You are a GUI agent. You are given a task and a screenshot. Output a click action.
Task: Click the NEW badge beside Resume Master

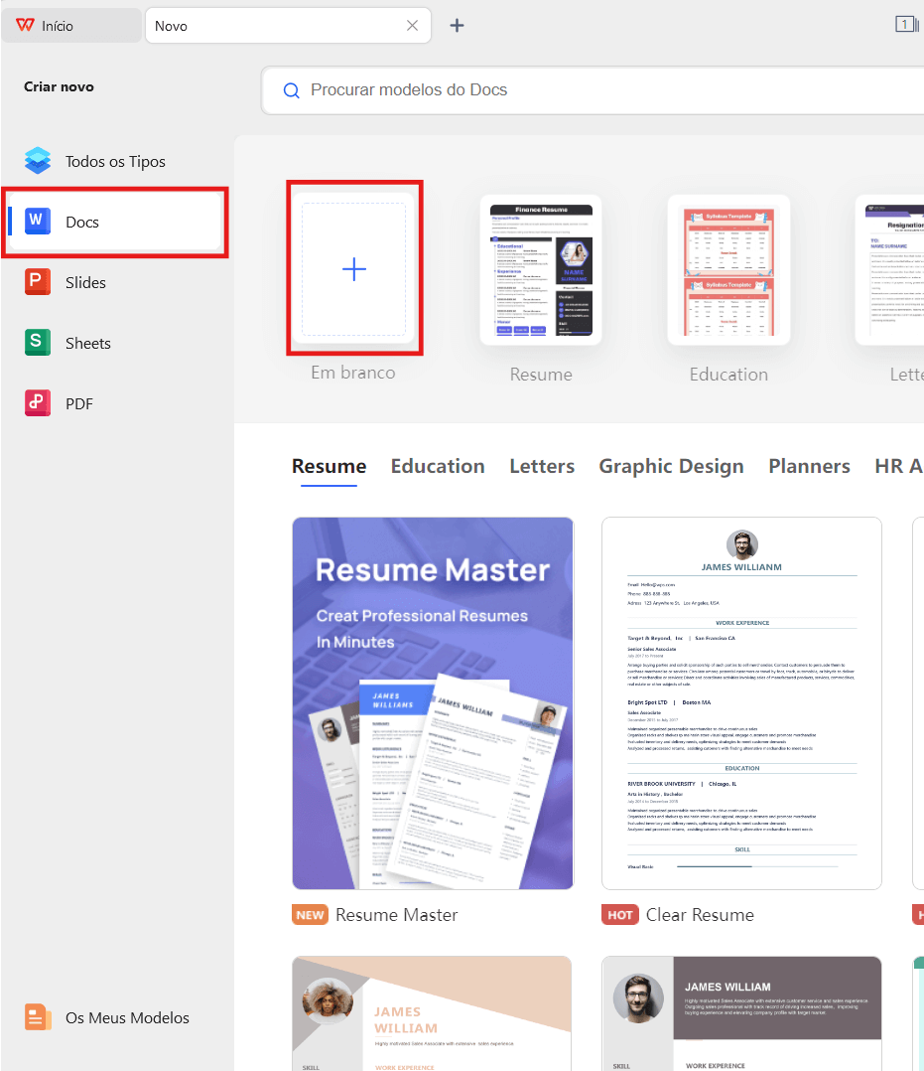pyautogui.click(x=310, y=915)
